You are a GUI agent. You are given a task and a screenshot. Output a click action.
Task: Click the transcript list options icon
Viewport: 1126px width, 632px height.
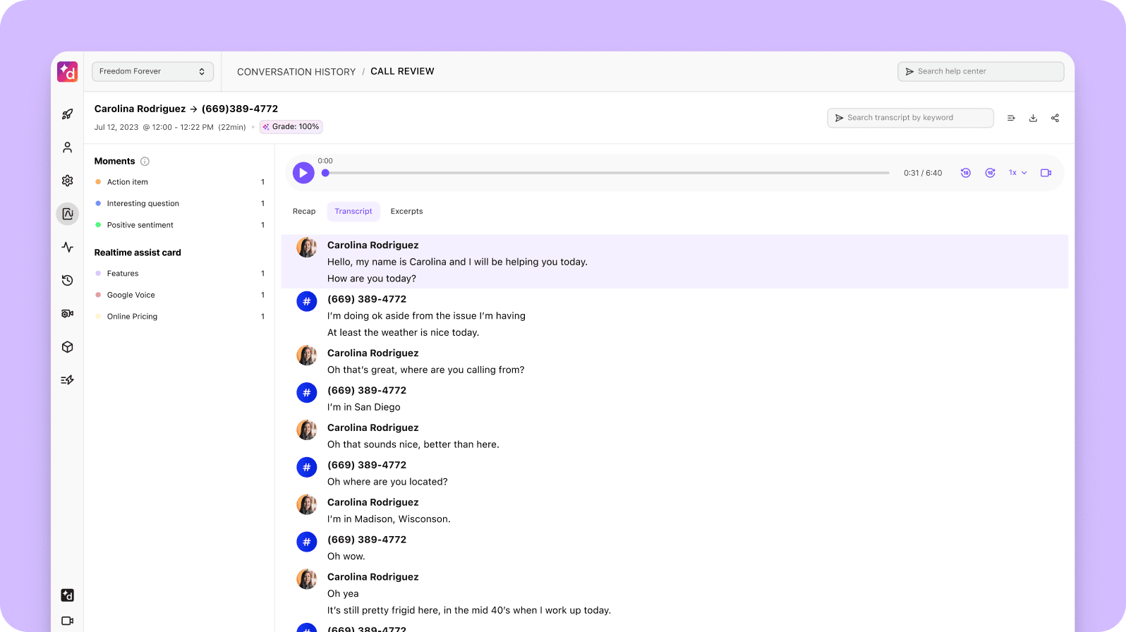tap(1011, 118)
